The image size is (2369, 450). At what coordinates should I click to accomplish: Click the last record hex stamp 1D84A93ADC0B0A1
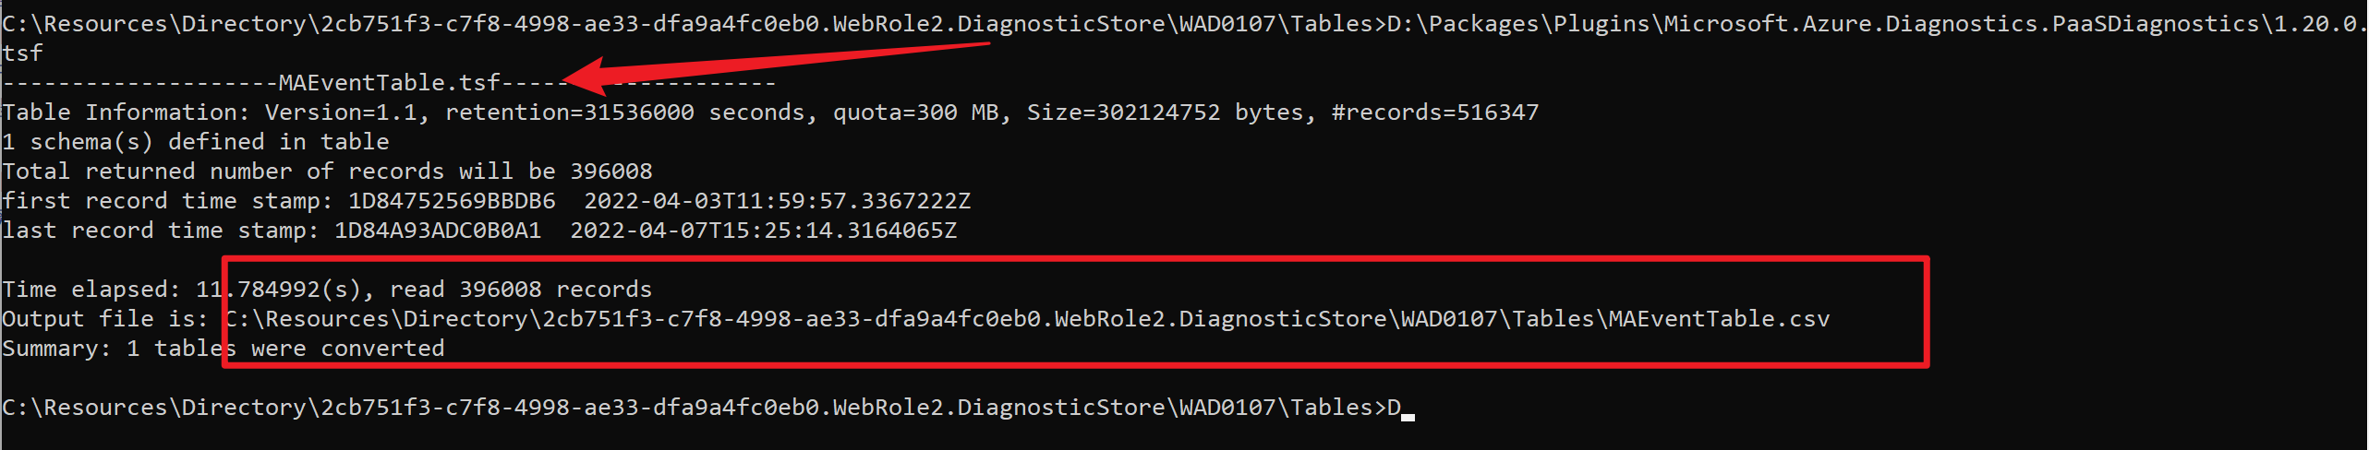tap(438, 231)
